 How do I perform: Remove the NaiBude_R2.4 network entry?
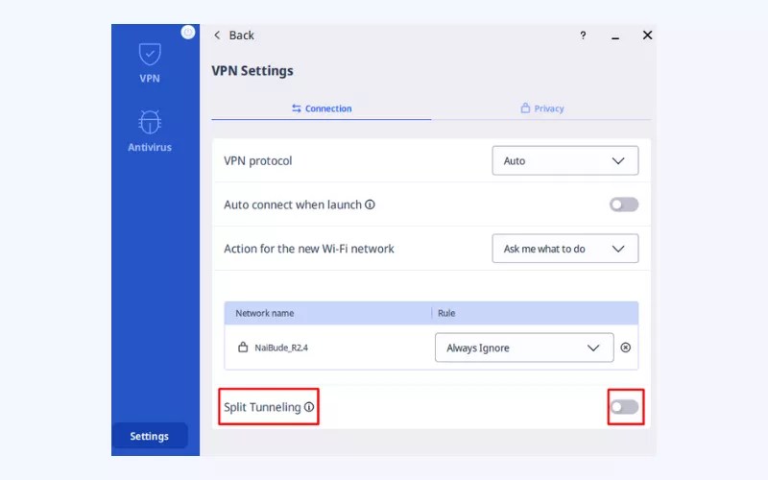coord(626,348)
